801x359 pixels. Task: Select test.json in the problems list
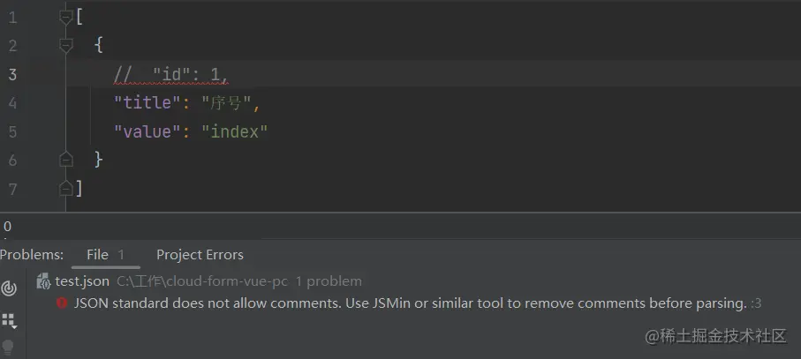[82, 281]
